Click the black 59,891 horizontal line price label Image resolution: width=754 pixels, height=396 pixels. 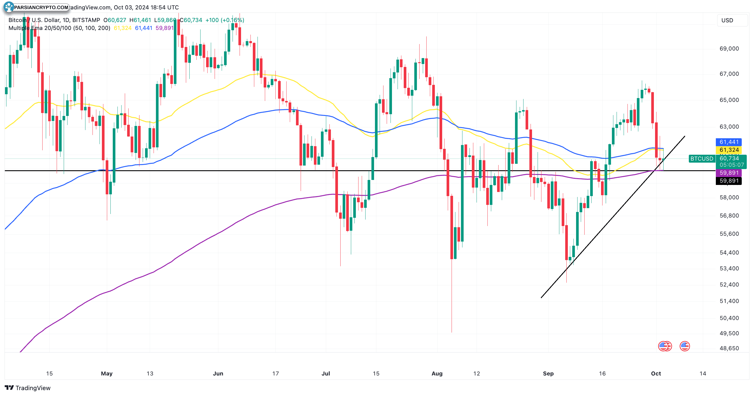click(729, 181)
